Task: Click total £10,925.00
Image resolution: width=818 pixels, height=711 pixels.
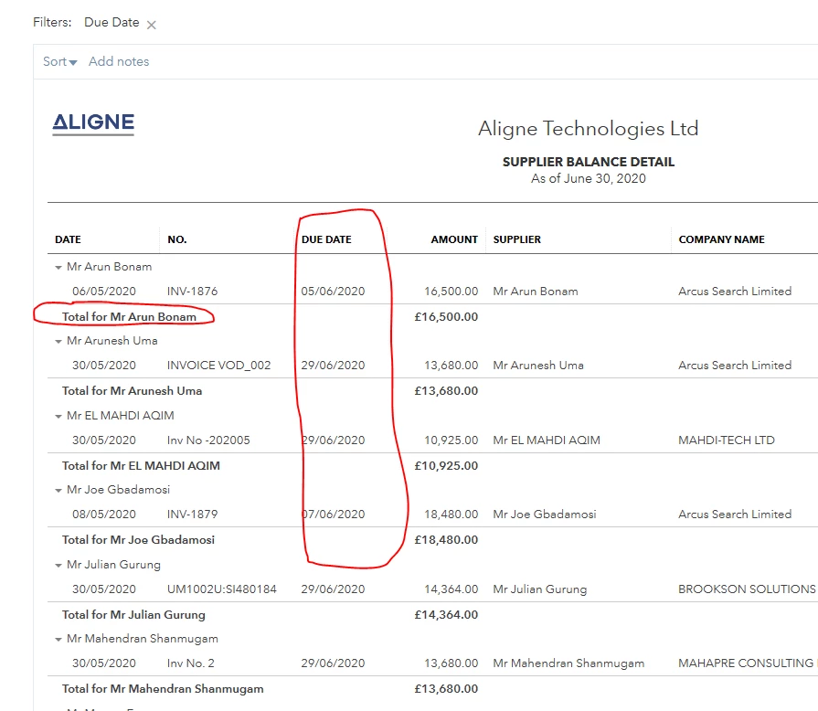Action: [447, 465]
